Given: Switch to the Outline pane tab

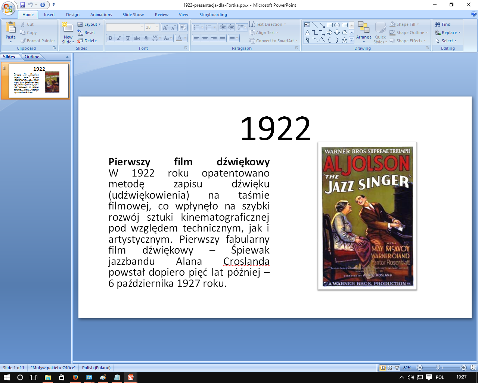Looking at the screenshot, I should click(32, 57).
